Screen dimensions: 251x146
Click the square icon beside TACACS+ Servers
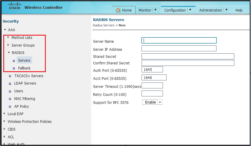coord(10,76)
